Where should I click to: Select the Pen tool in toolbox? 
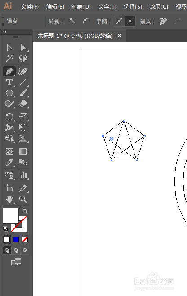tap(9, 71)
